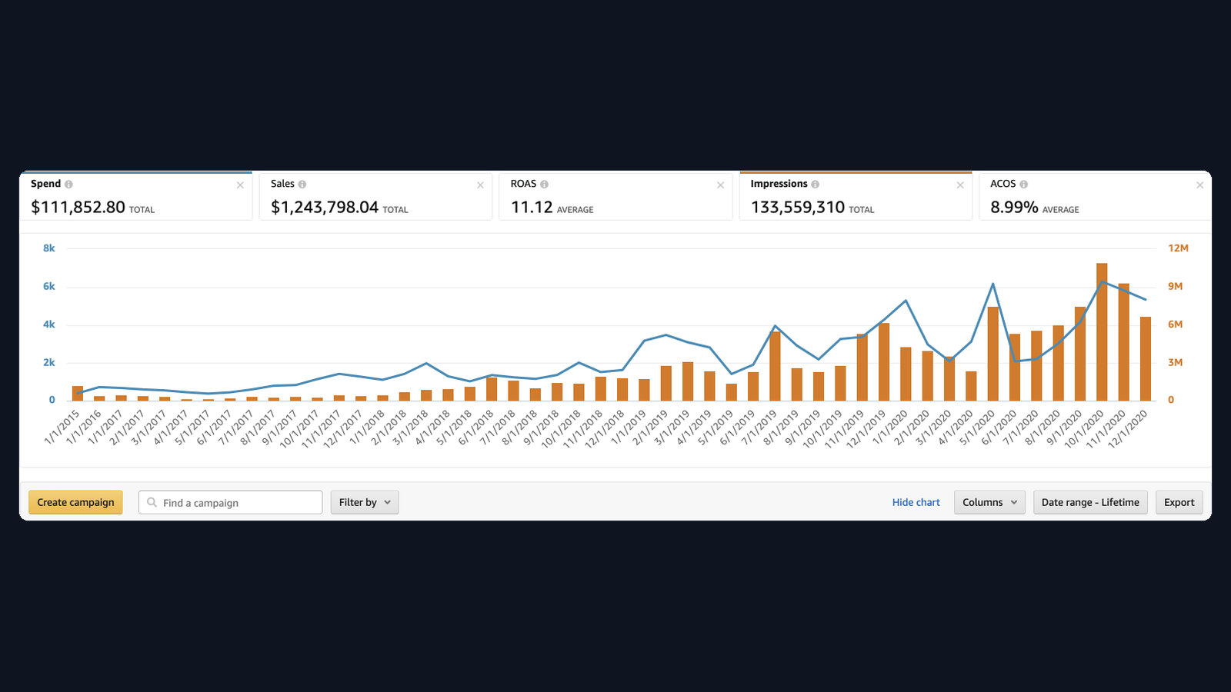The width and height of the screenshot is (1231, 692).
Task: Click the 1/1/2015 impressions bar
Action: click(78, 394)
